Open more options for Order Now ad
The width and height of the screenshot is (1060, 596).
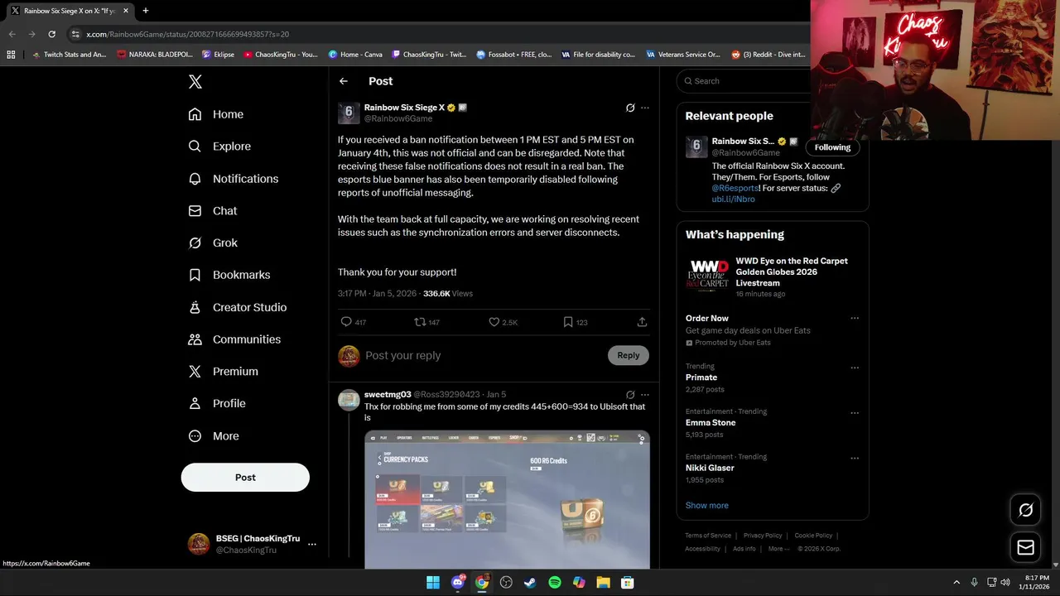coord(855,319)
